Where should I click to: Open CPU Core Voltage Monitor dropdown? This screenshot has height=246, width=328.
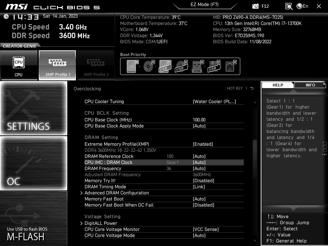click(x=206, y=229)
